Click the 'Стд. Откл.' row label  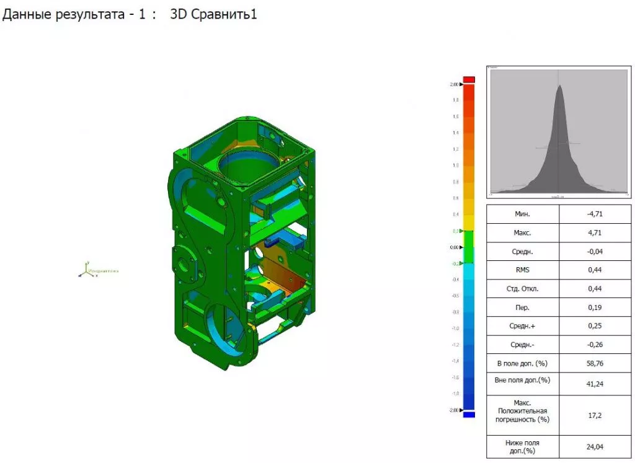tap(522, 289)
